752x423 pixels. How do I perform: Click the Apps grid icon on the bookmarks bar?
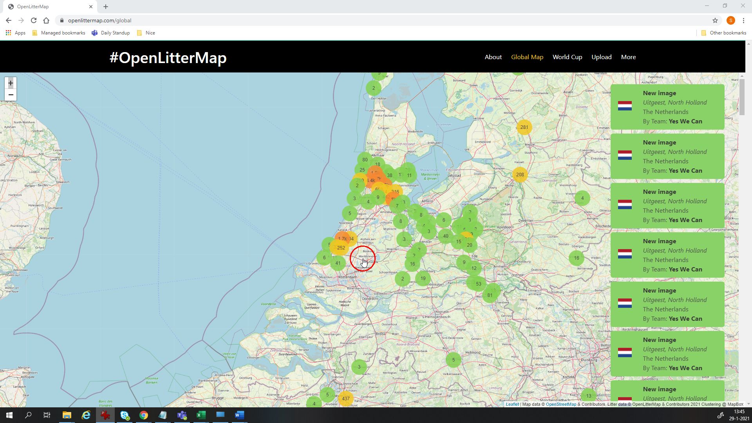[x=8, y=33]
